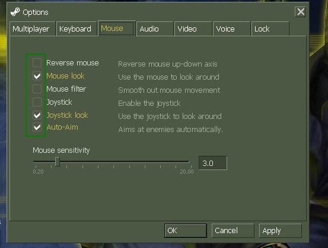Click Apply to save mouse settings

tap(281, 231)
